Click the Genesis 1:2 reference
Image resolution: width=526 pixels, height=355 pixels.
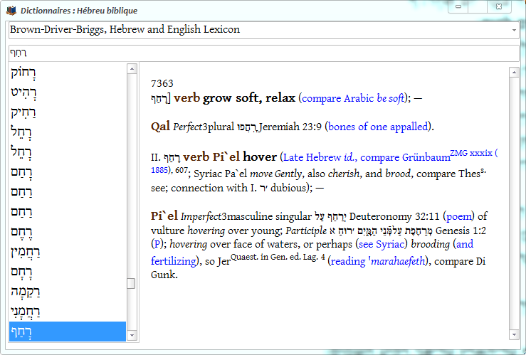(x=461, y=231)
